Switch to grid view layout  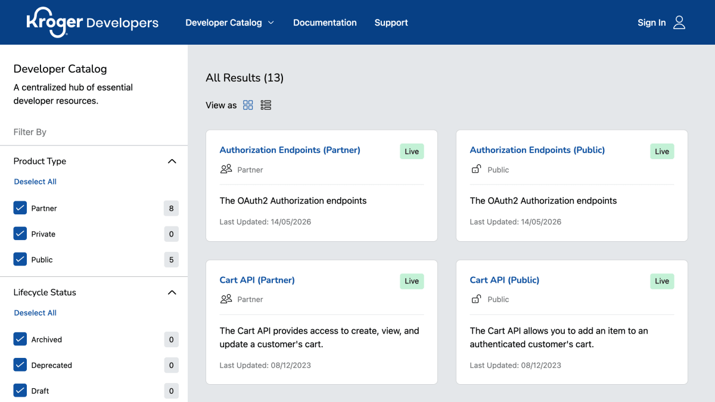coord(248,105)
